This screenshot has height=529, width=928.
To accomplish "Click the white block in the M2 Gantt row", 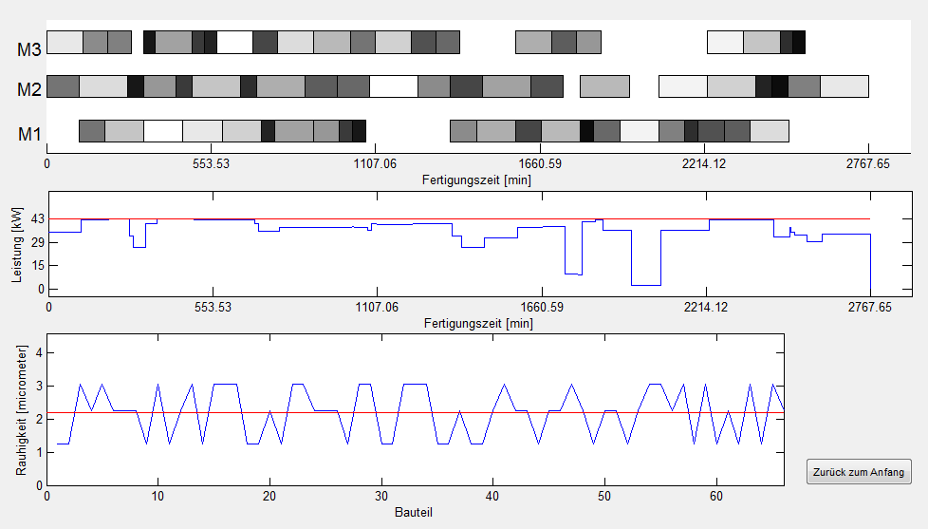I will (x=394, y=86).
